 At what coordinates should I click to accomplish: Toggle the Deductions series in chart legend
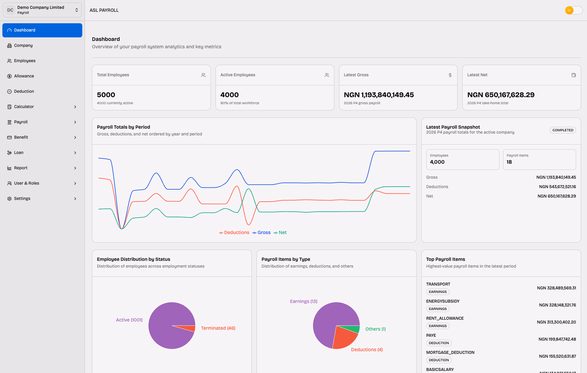(234, 233)
